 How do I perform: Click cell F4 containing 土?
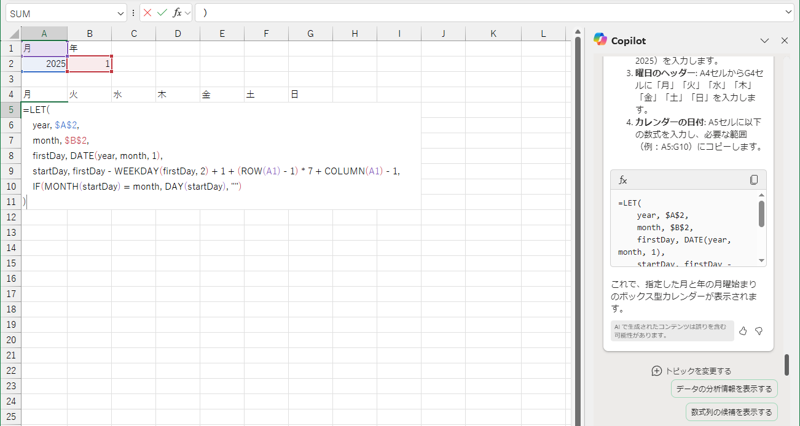click(266, 95)
